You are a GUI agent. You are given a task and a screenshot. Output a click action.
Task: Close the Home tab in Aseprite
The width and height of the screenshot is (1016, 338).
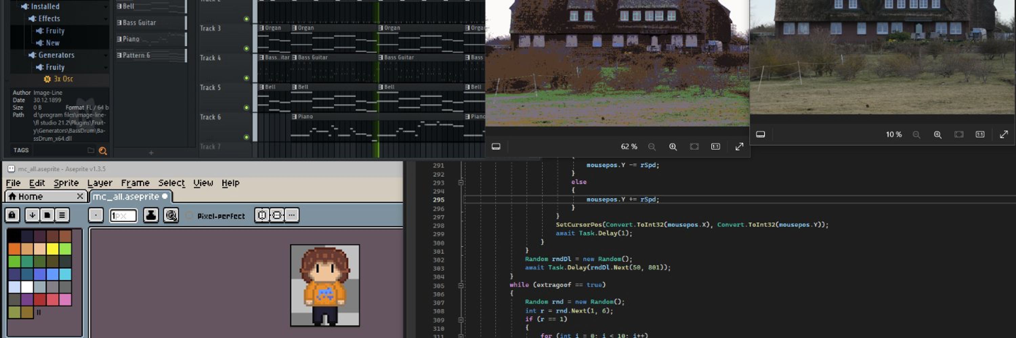(x=80, y=196)
